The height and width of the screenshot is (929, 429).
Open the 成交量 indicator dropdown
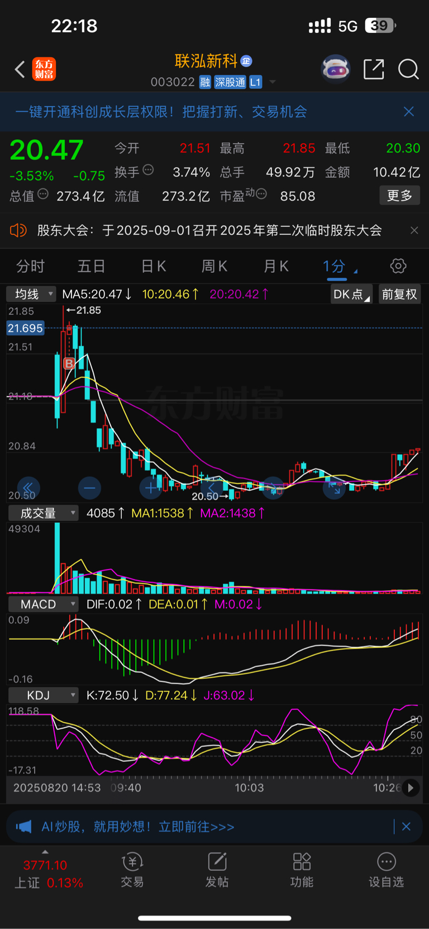(x=42, y=513)
